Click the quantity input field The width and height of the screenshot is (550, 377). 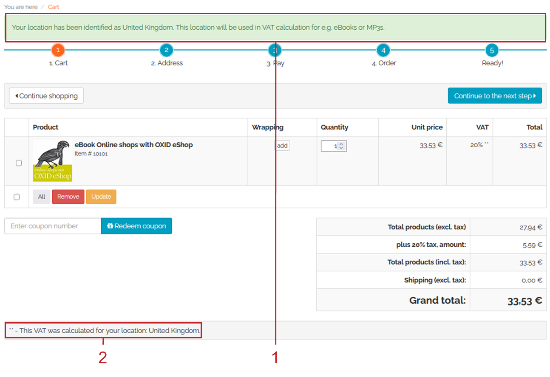point(330,146)
